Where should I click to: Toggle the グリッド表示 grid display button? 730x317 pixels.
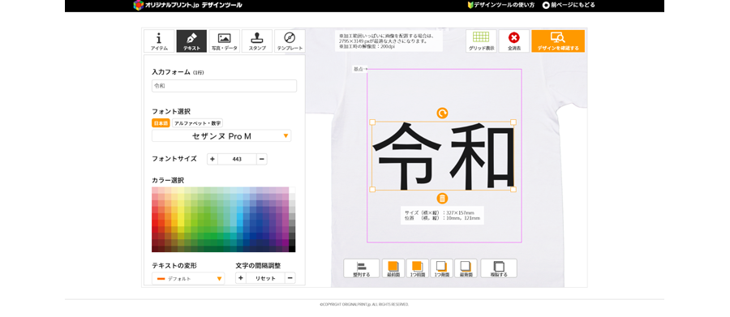(481, 41)
